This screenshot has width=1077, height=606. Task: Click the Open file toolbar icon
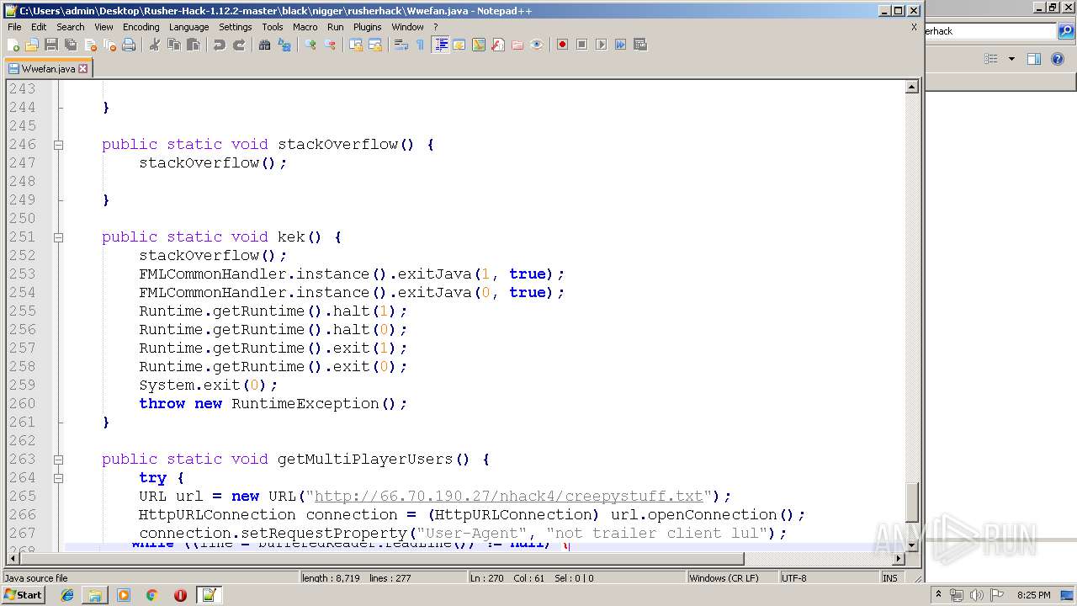32,45
